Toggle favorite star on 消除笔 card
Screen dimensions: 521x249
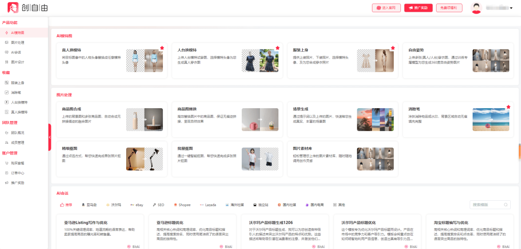pyautogui.click(x=508, y=107)
